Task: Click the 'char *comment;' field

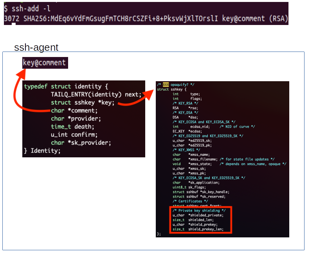Action: 74,110
